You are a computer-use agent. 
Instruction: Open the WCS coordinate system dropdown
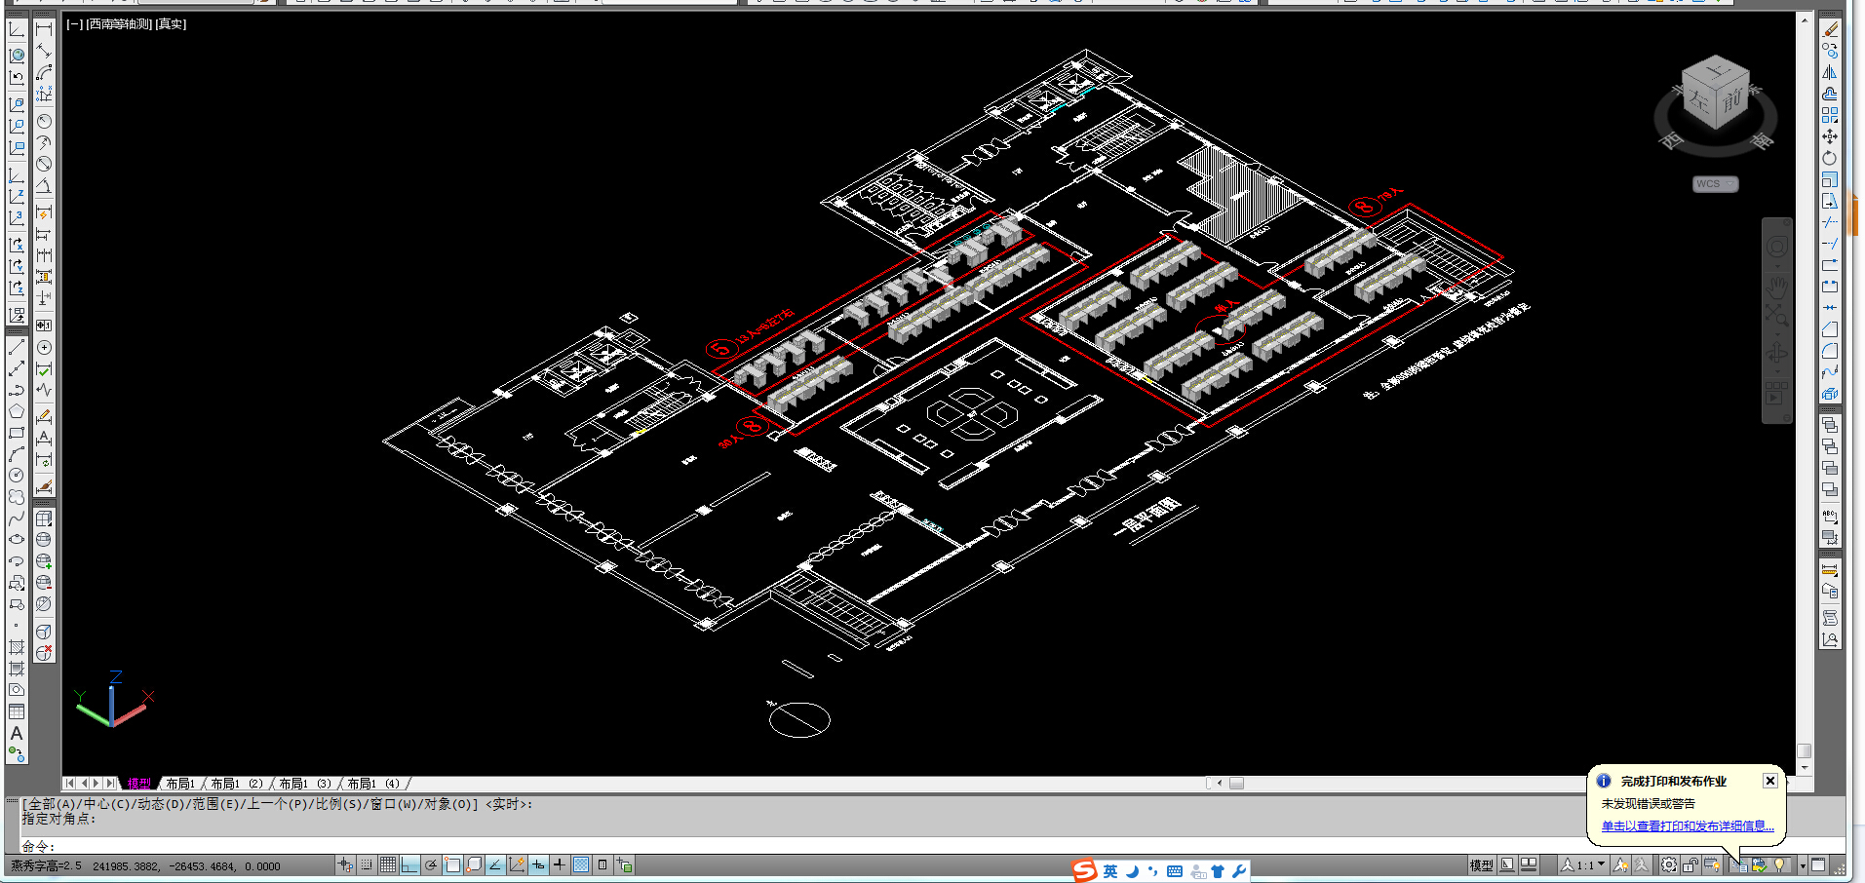tap(1715, 184)
